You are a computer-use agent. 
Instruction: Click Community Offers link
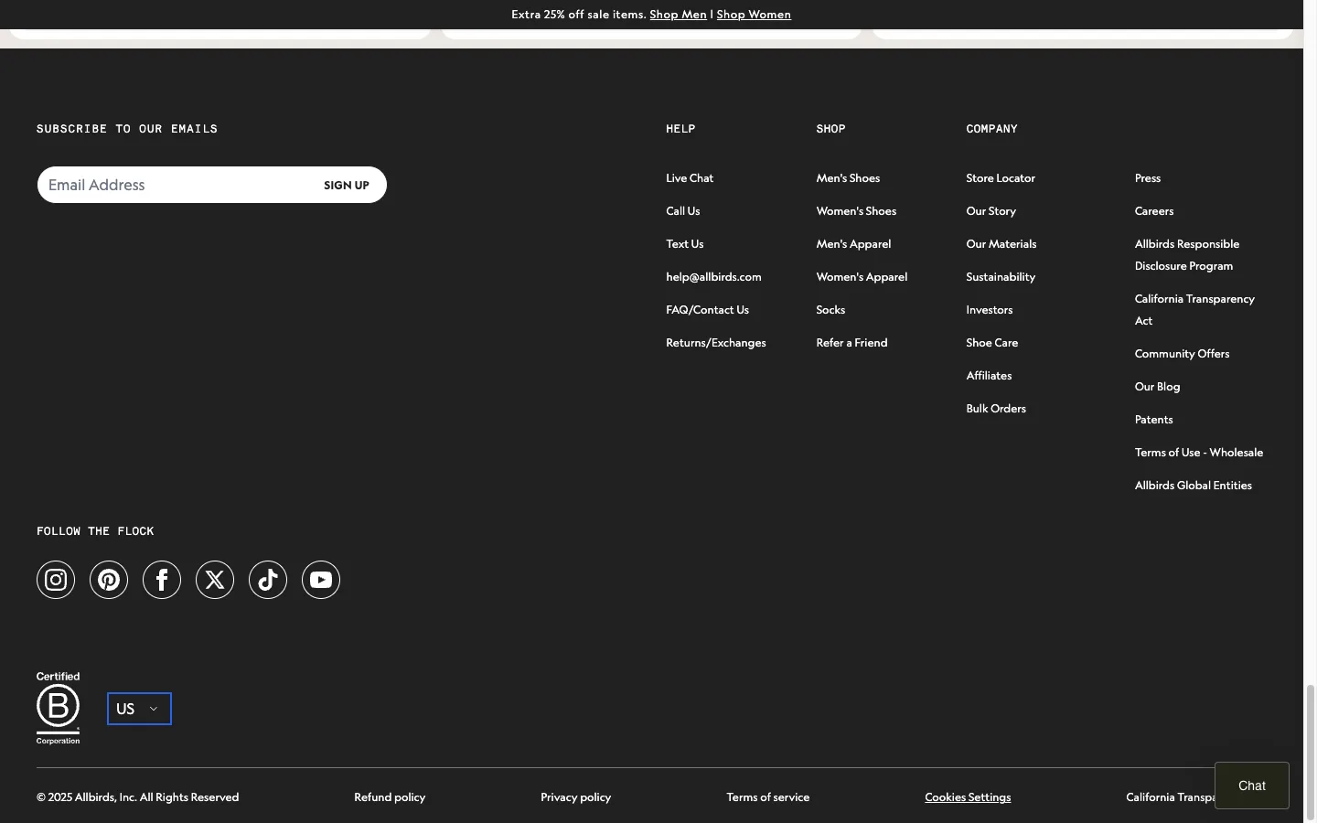(x=1182, y=354)
